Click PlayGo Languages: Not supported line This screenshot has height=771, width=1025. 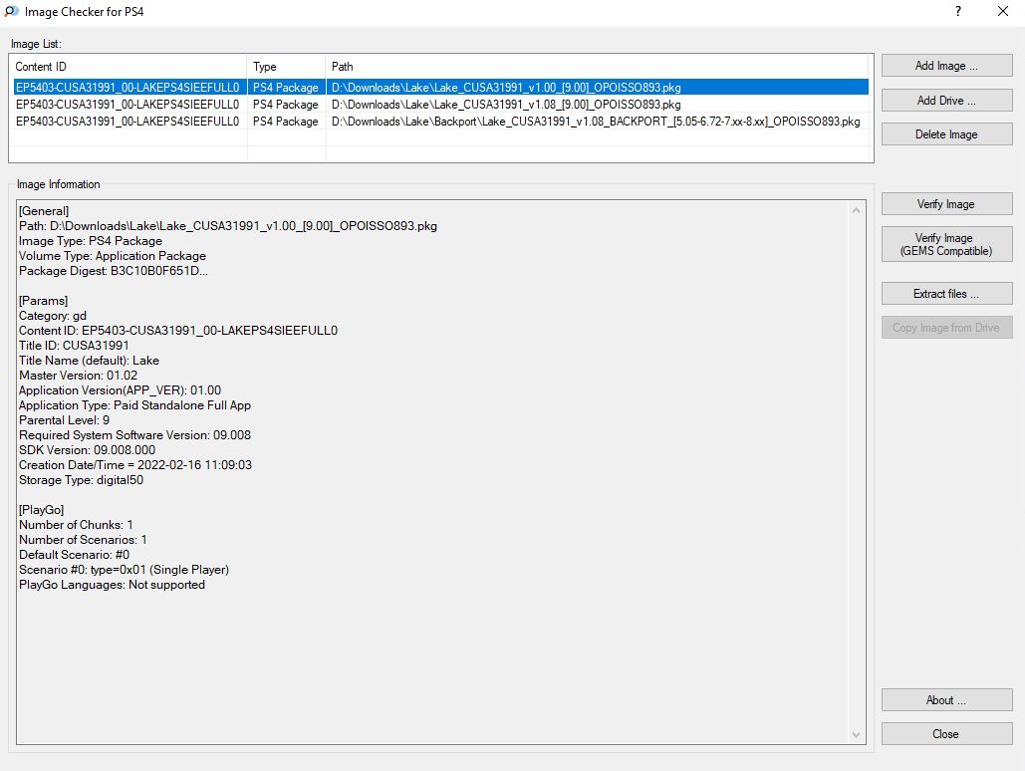coord(112,585)
